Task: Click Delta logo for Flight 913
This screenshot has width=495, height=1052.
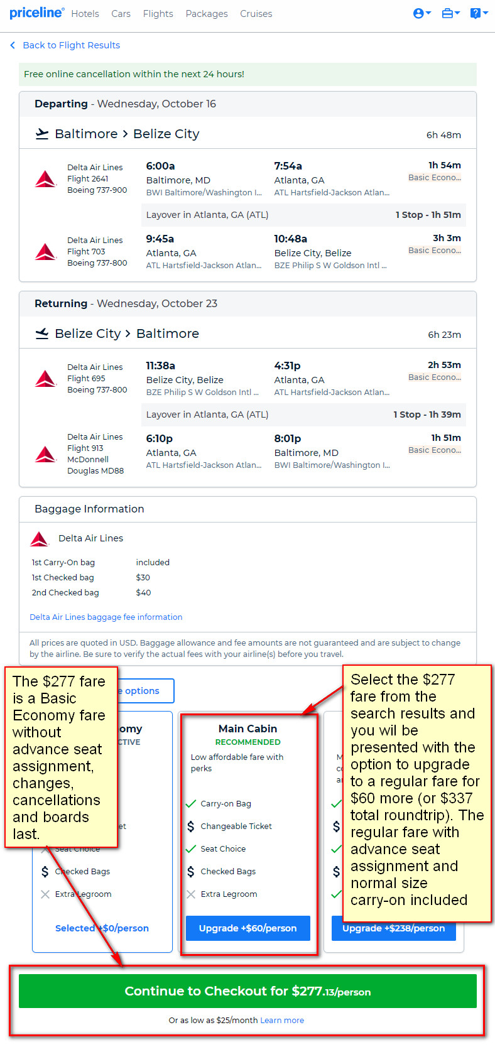Action: (46, 453)
